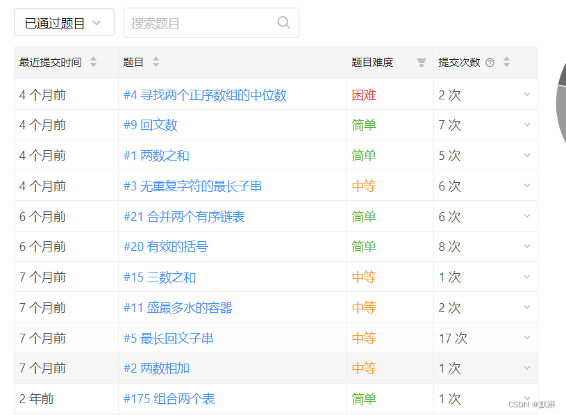This screenshot has width=566, height=415.
Task: Open problem #1 两数之和
Action: [156, 156]
